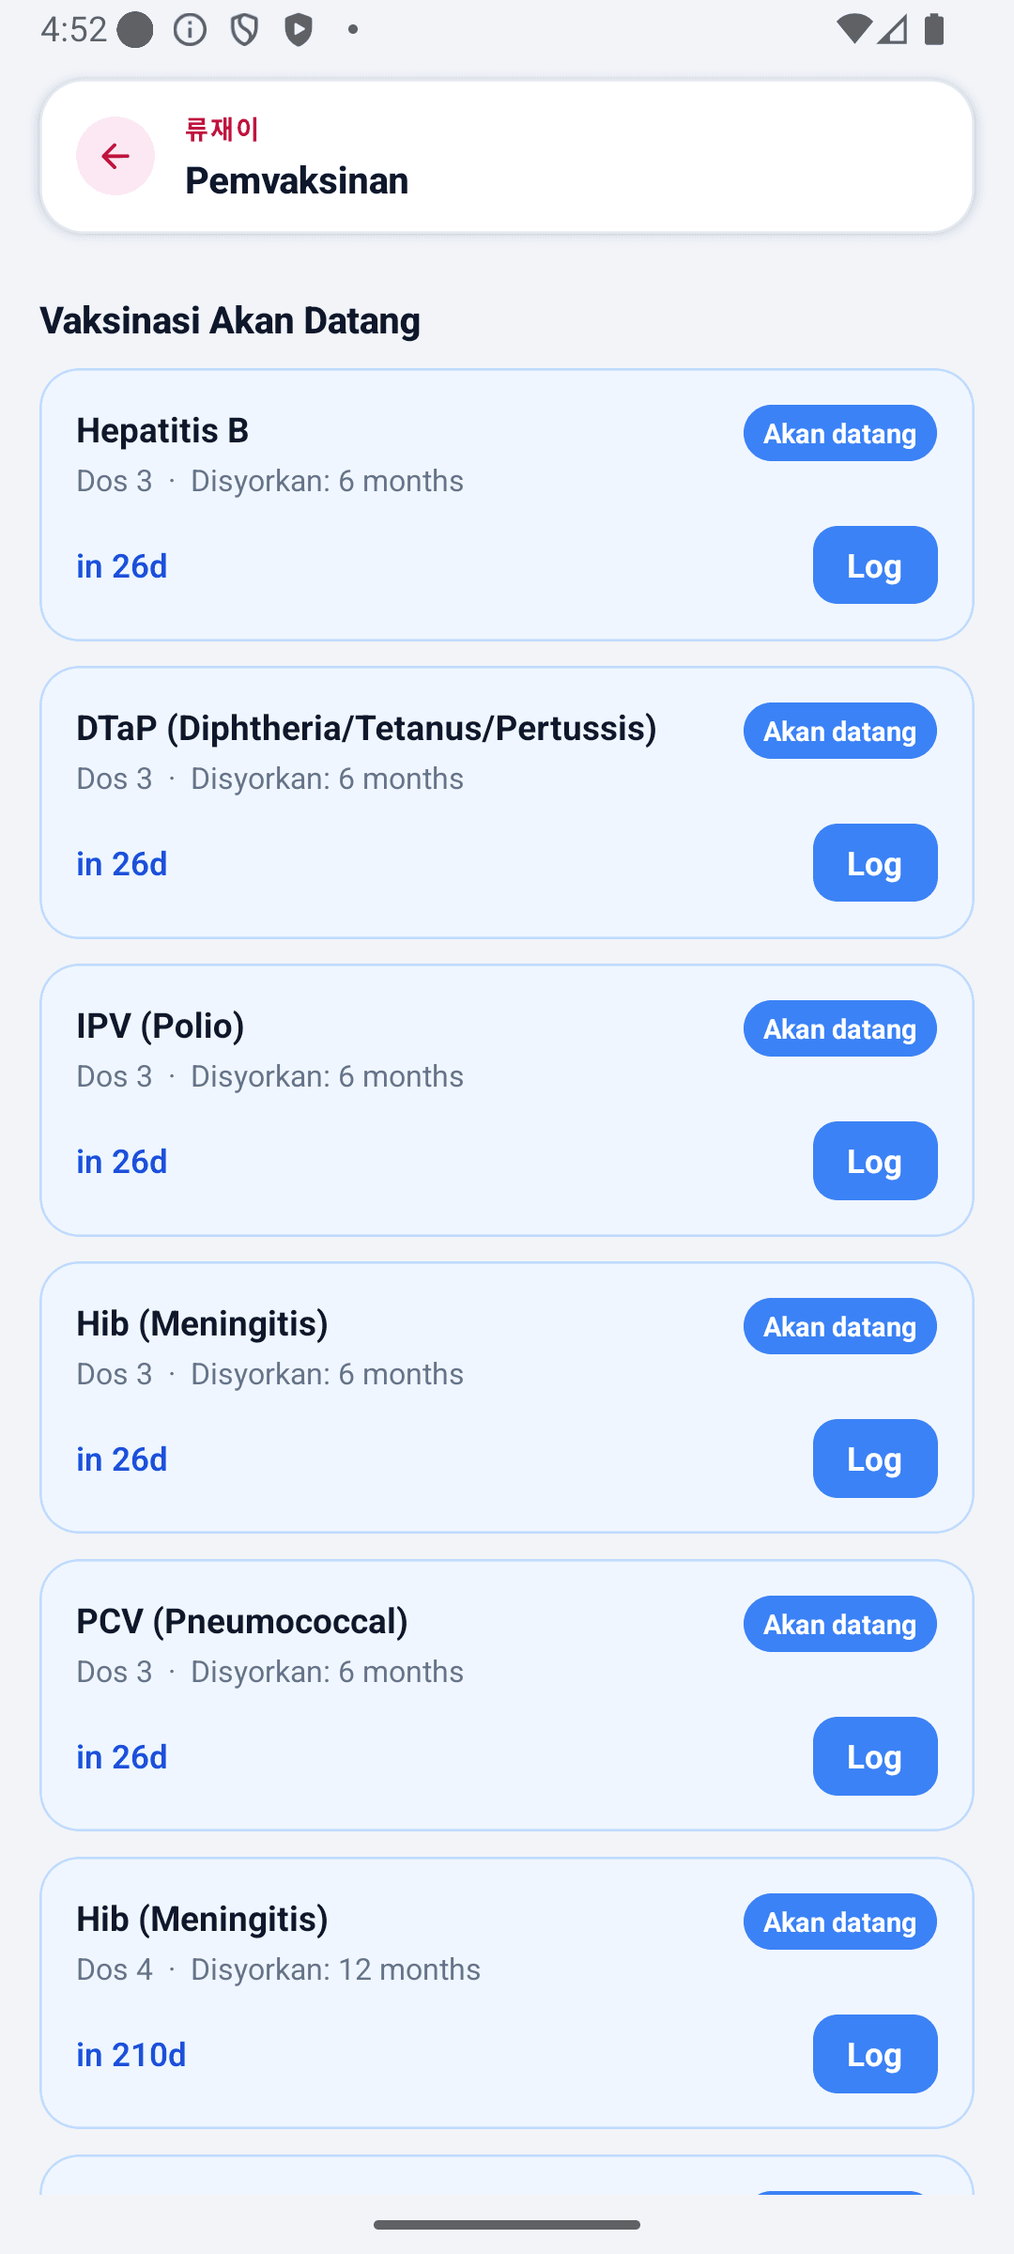
Task: Tap the 'in 210d' due countdown
Action: (x=131, y=2054)
